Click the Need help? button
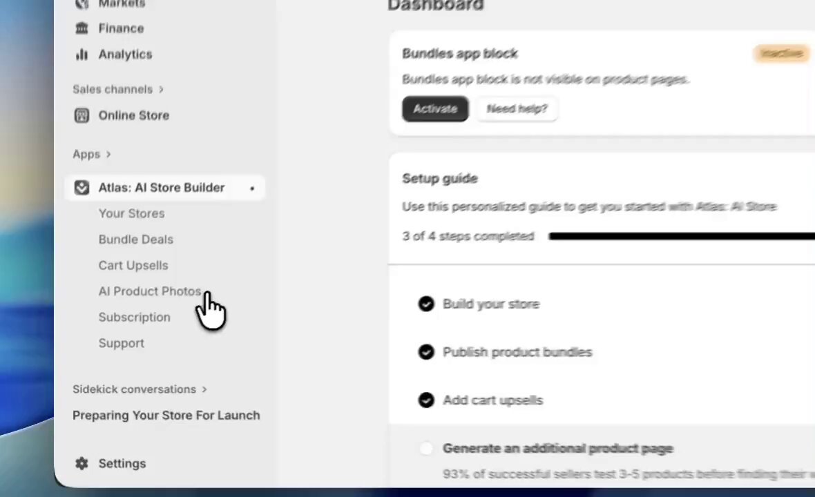Viewport: 815px width, 497px height. click(517, 108)
